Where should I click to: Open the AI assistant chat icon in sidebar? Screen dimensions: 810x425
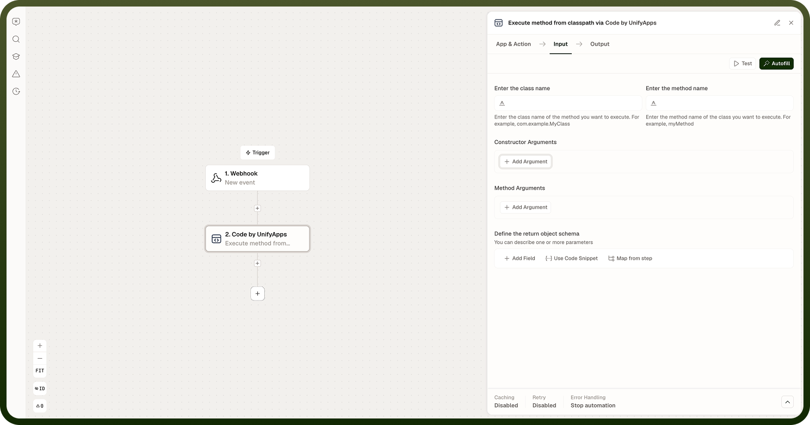tap(16, 22)
